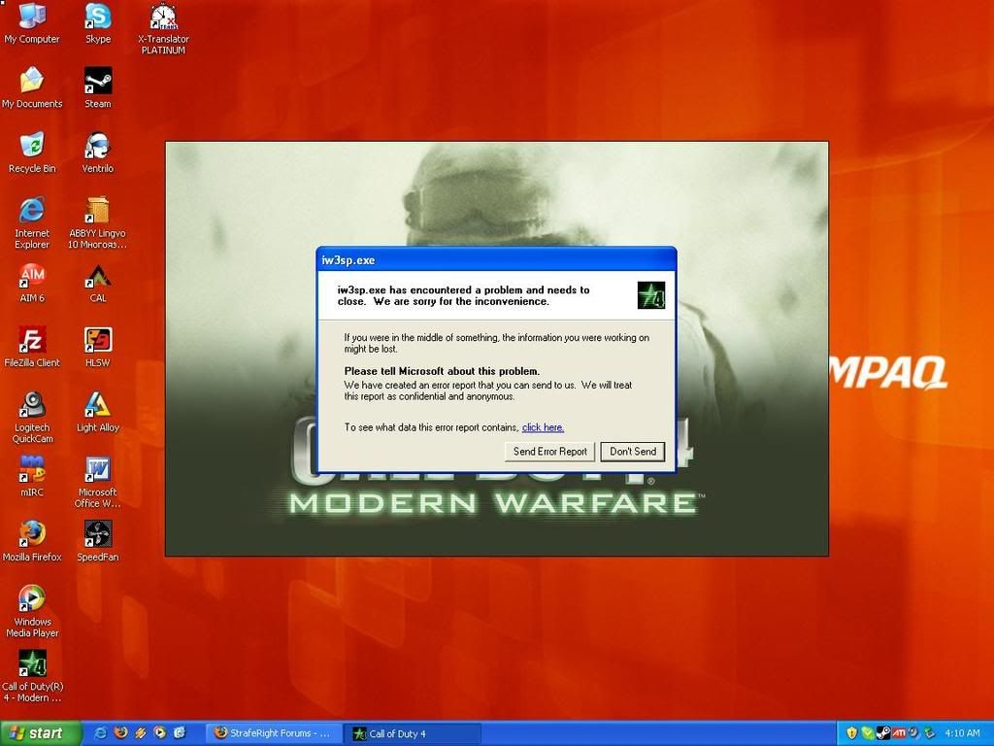Select the FileZilla Client shortcut
This screenshot has height=746, width=994.
[32, 347]
